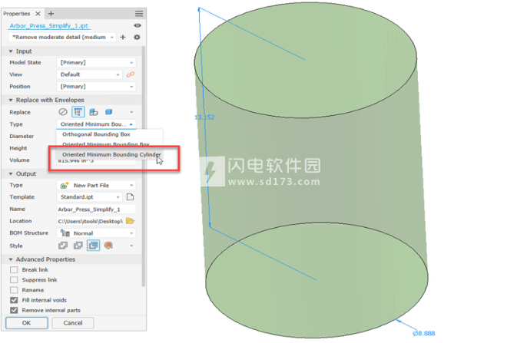Add a new preset with plus icon
Viewport: 527px width, 343px height.
point(123,38)
